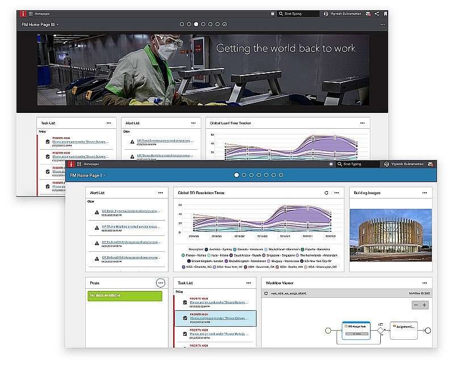Open the mail inbox icon in the front window
The image size is (454, 367).
(x=431, y=164)
